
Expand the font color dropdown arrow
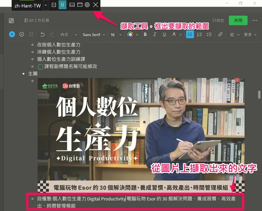tap(137, 35)
